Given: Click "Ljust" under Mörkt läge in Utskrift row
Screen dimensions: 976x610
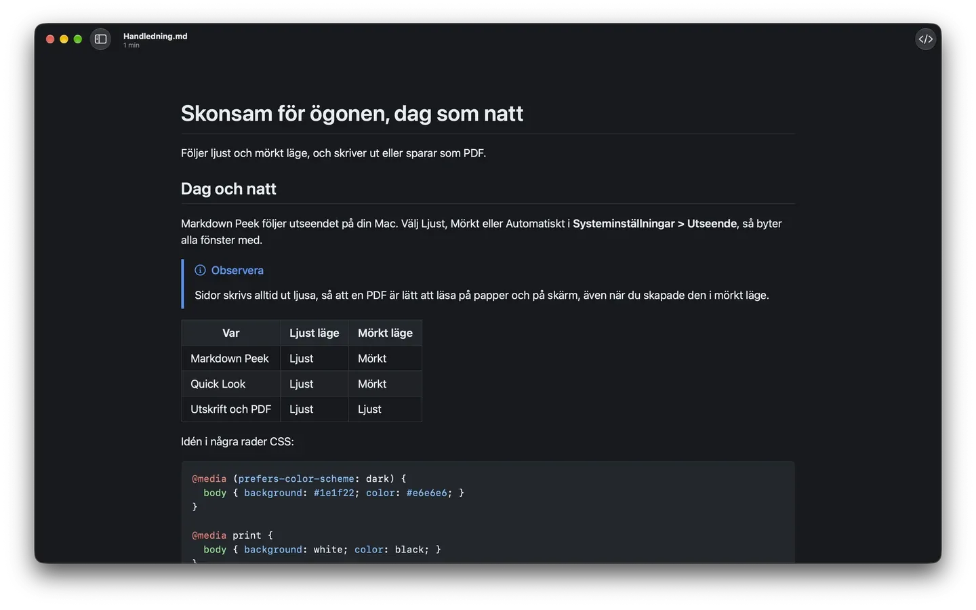Looking at the screenshot, I should [369, 409].
